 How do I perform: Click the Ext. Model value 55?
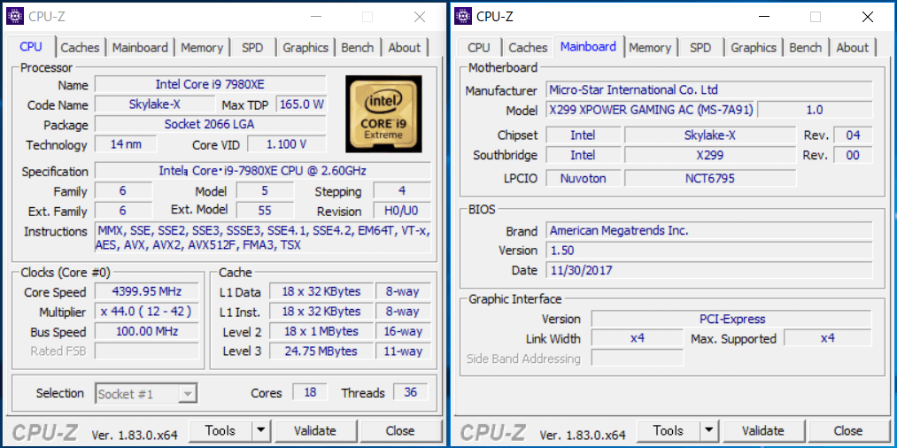(x=265, y=210)
